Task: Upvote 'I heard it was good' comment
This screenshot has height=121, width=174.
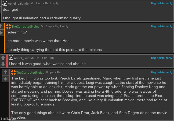Action: (x=3, y=58)
